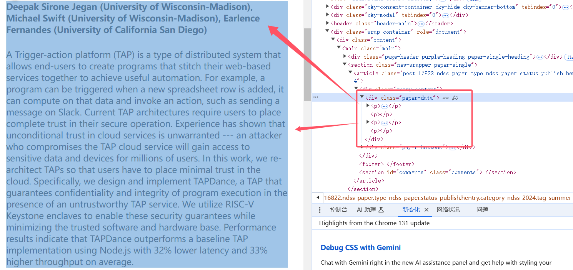Click ellipsis badge in page-header div
The height and width of the screenshot is (270, 573).
click(540, 57)
